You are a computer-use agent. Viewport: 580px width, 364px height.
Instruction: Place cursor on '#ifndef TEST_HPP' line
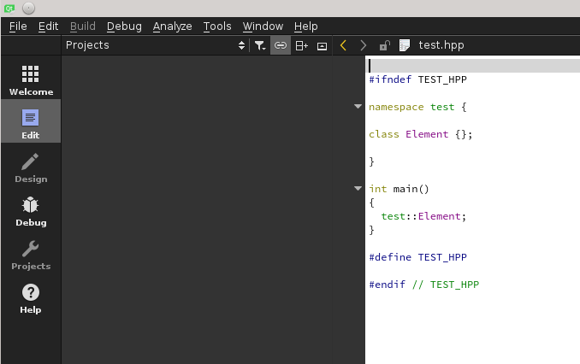click(417, 79)
